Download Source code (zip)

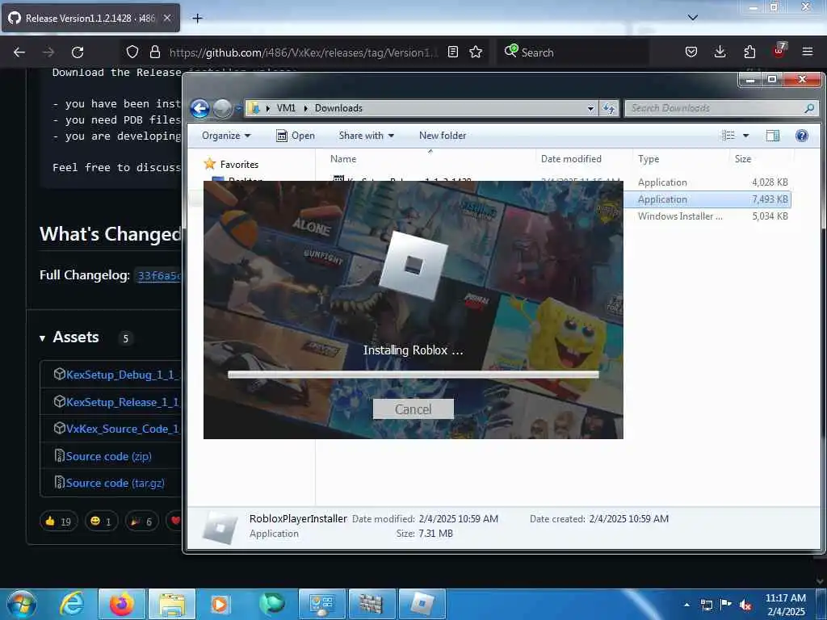tap(109, 457)
